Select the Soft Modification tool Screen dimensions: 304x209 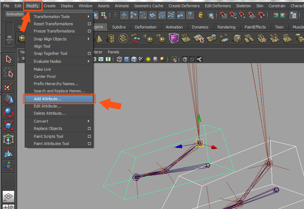(x=9, y=153)
